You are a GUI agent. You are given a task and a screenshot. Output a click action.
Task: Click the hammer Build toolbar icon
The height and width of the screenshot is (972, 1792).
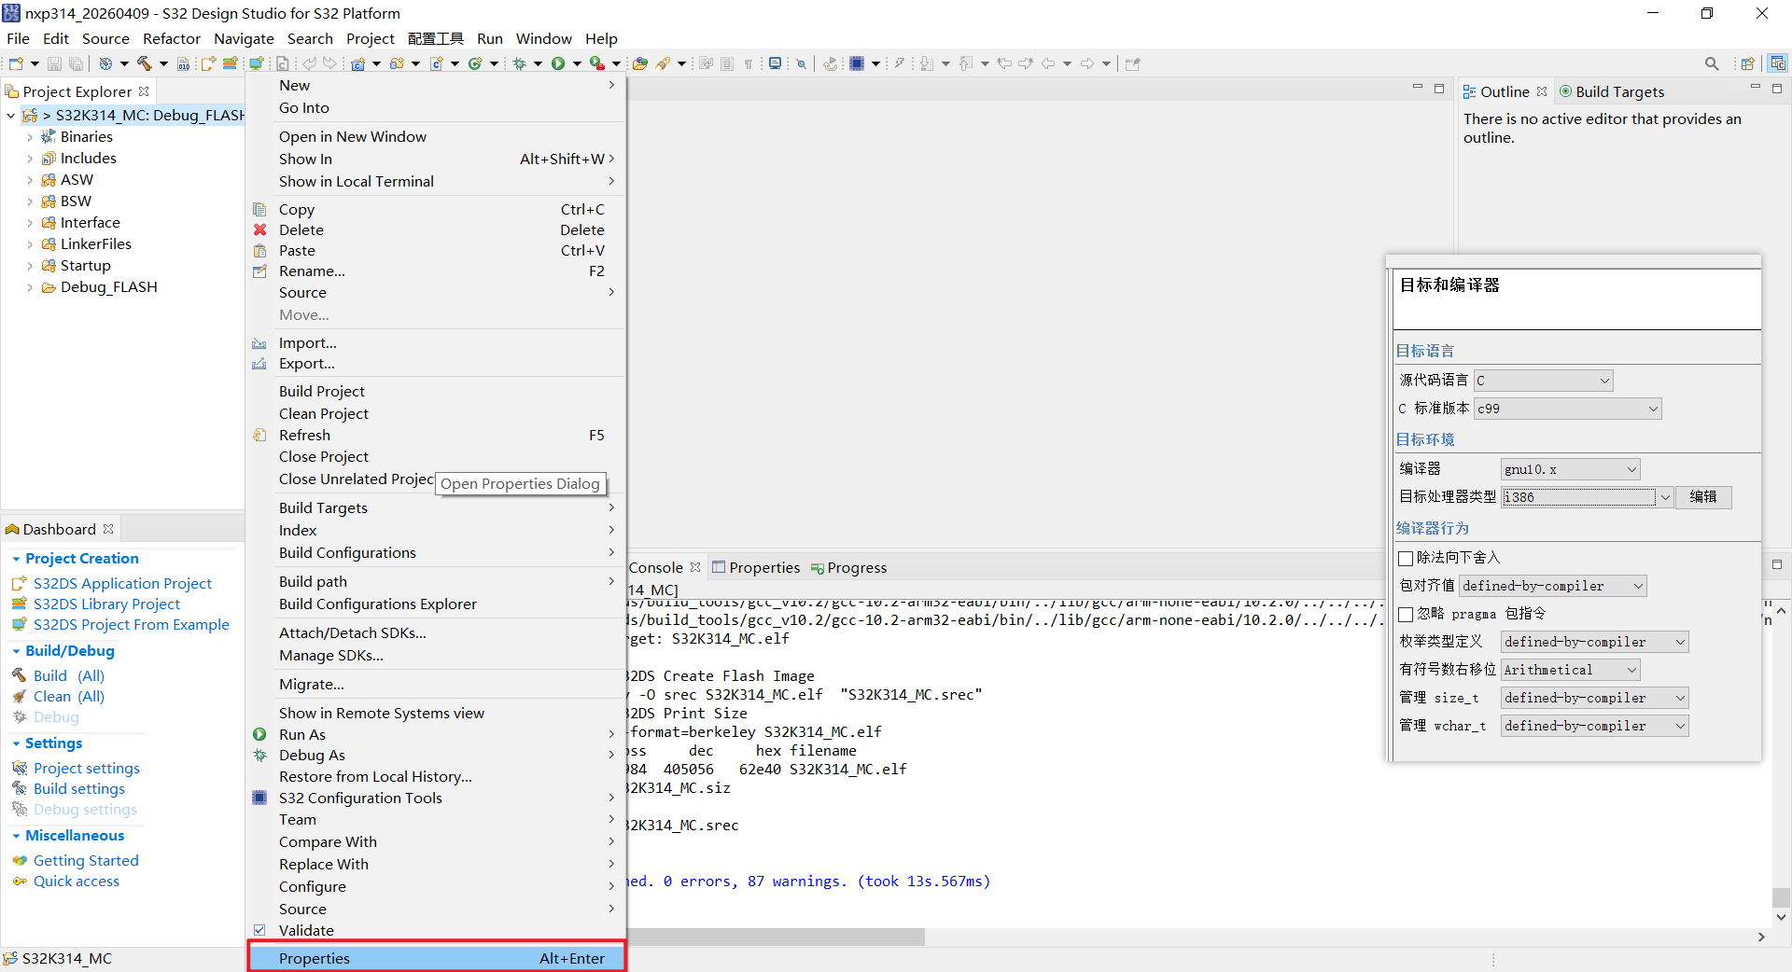(x=145, y=63)
